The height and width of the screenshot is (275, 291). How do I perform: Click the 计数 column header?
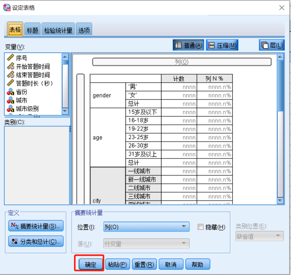coord(179,78)
